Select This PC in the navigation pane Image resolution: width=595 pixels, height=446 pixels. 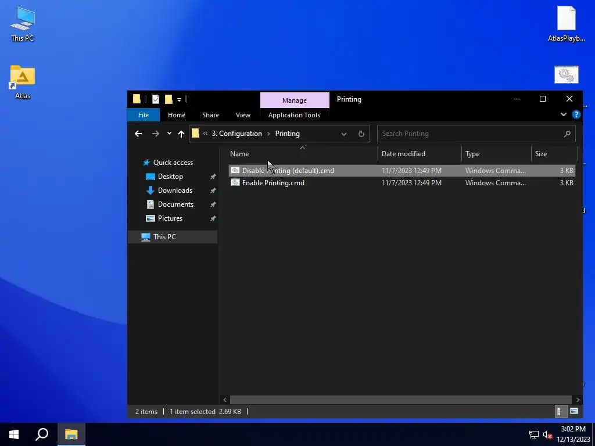point(173,237)
